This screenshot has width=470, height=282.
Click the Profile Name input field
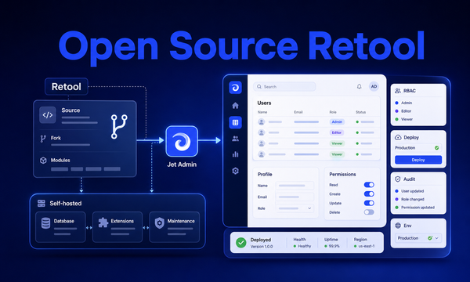(x=295, y=186)
